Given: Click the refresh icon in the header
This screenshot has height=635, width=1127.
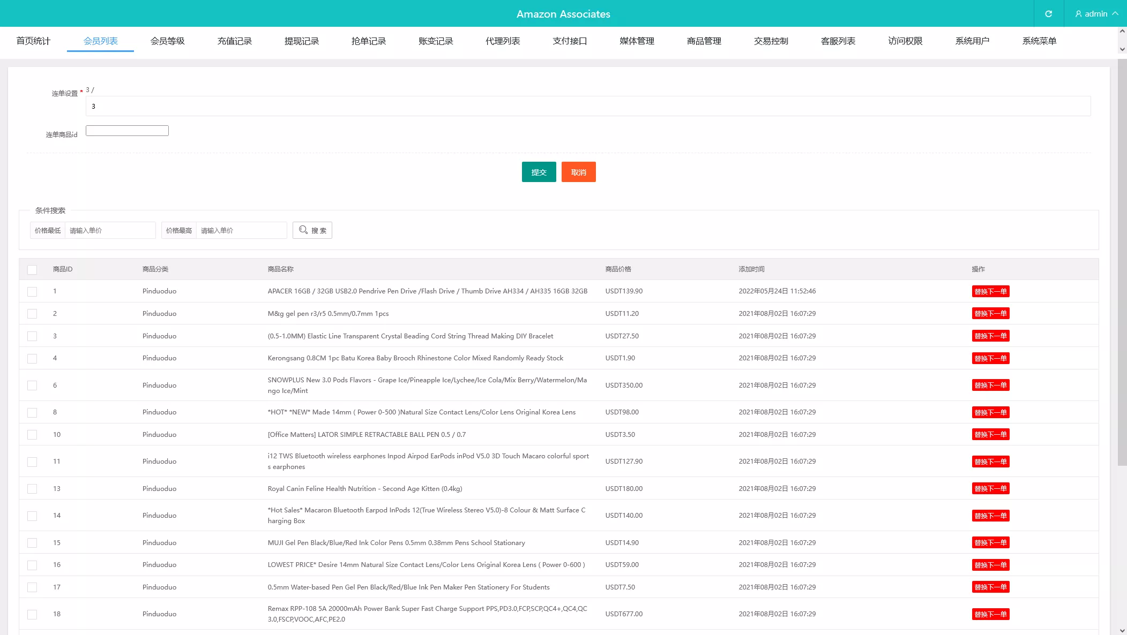Looking at the screenshot, I should (1048, 14).
